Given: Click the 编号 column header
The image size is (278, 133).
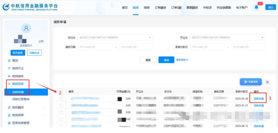Looking at the screenshot, I should [71, 92].
